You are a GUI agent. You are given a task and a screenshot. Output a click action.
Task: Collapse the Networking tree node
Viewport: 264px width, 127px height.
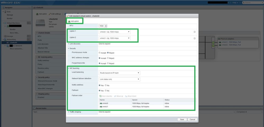pyautogui.click(x=3, y=40)
